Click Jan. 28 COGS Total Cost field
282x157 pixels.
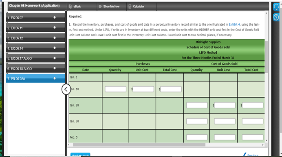(x=253, y=105)
